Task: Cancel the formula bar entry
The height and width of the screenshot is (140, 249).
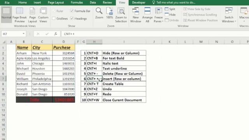Action: coord(38,34)
